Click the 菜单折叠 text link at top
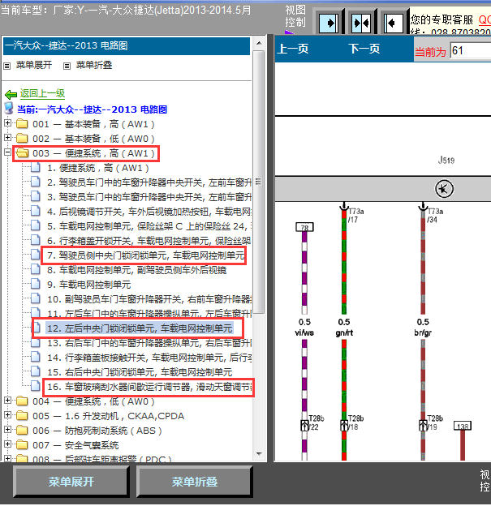491x506 pixels. (94, 65)
